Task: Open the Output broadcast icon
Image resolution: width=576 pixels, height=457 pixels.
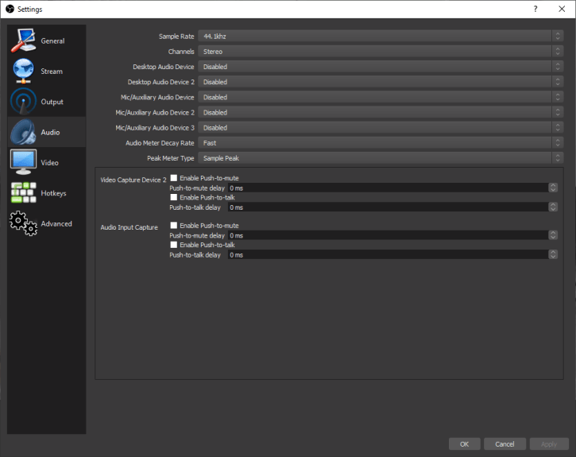Action: [x=23, y=102]
